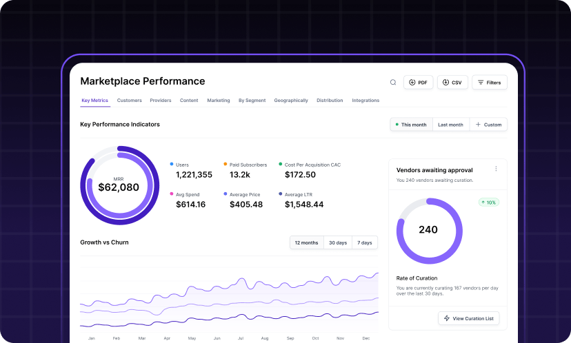The height and width of the screenshot is (343, 571).
Task: Select the Last month range
Action: point(450,125)
